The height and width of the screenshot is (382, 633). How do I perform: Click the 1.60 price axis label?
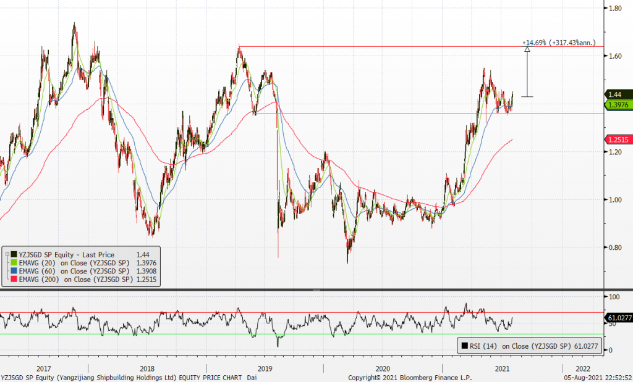615,56
